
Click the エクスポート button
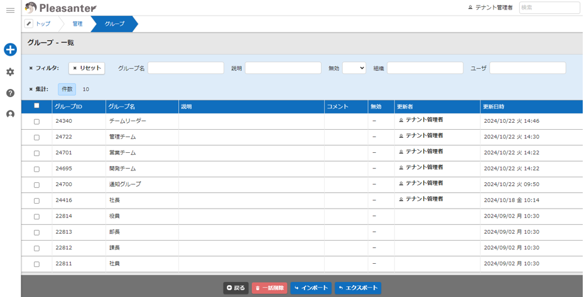(358, 288)
